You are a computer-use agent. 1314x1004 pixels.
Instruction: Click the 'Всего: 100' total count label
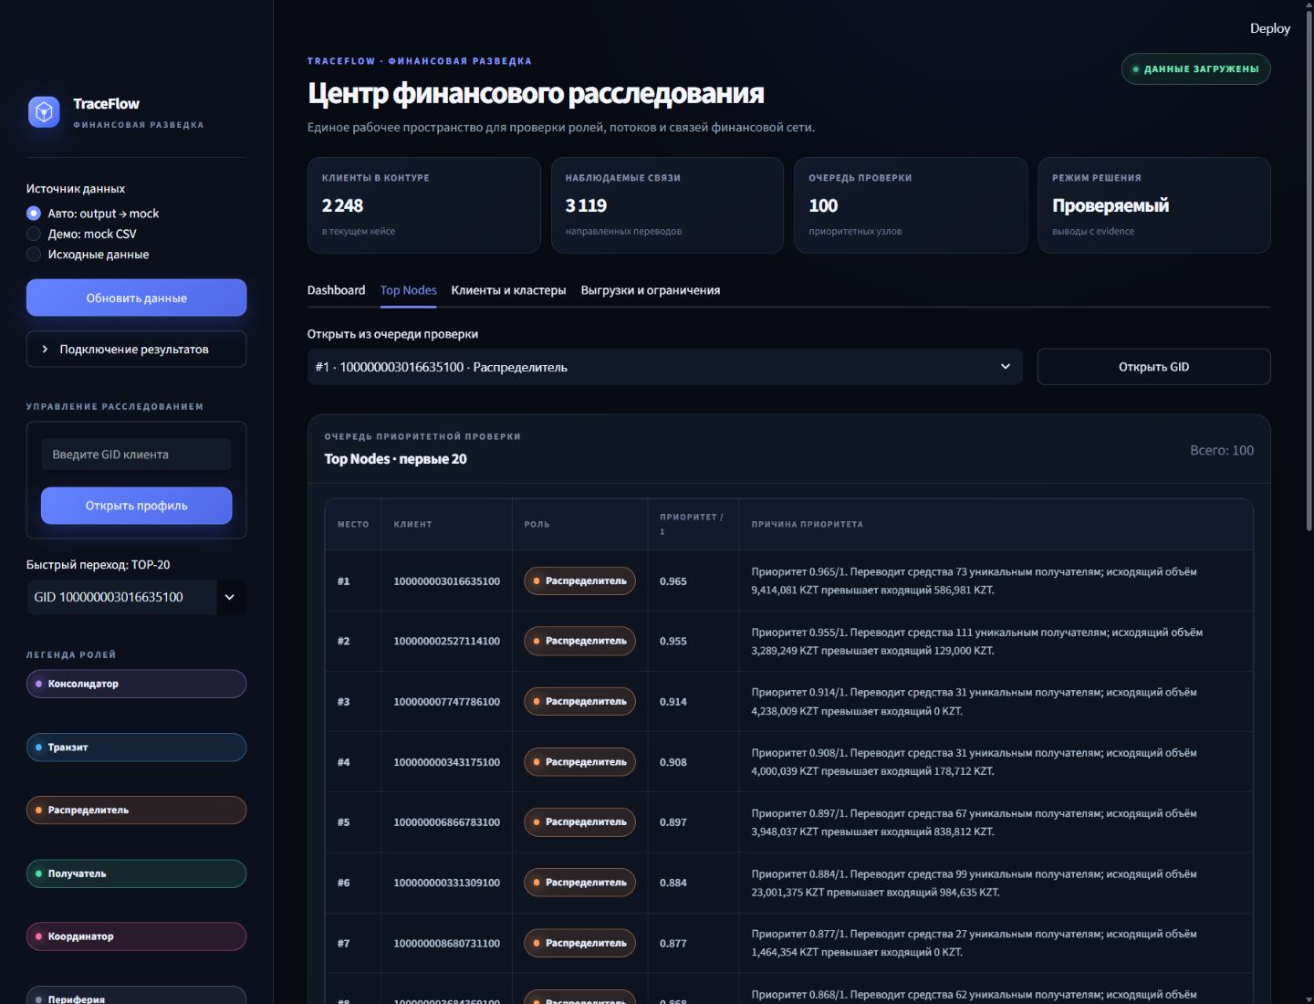coord(1221,450)
